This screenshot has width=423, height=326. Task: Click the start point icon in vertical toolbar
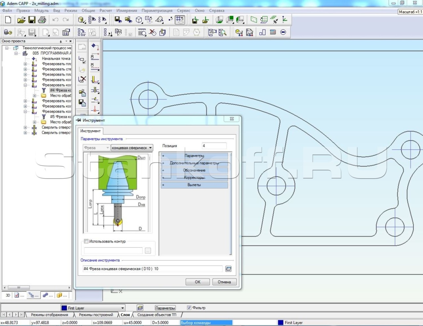(x=95, y=46)
